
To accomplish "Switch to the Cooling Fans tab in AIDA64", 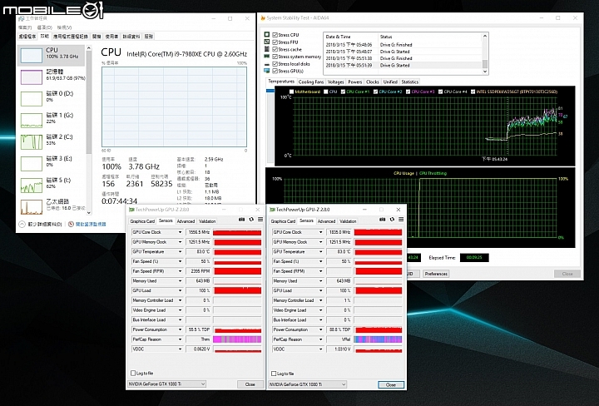I will (x=311, y=82).
